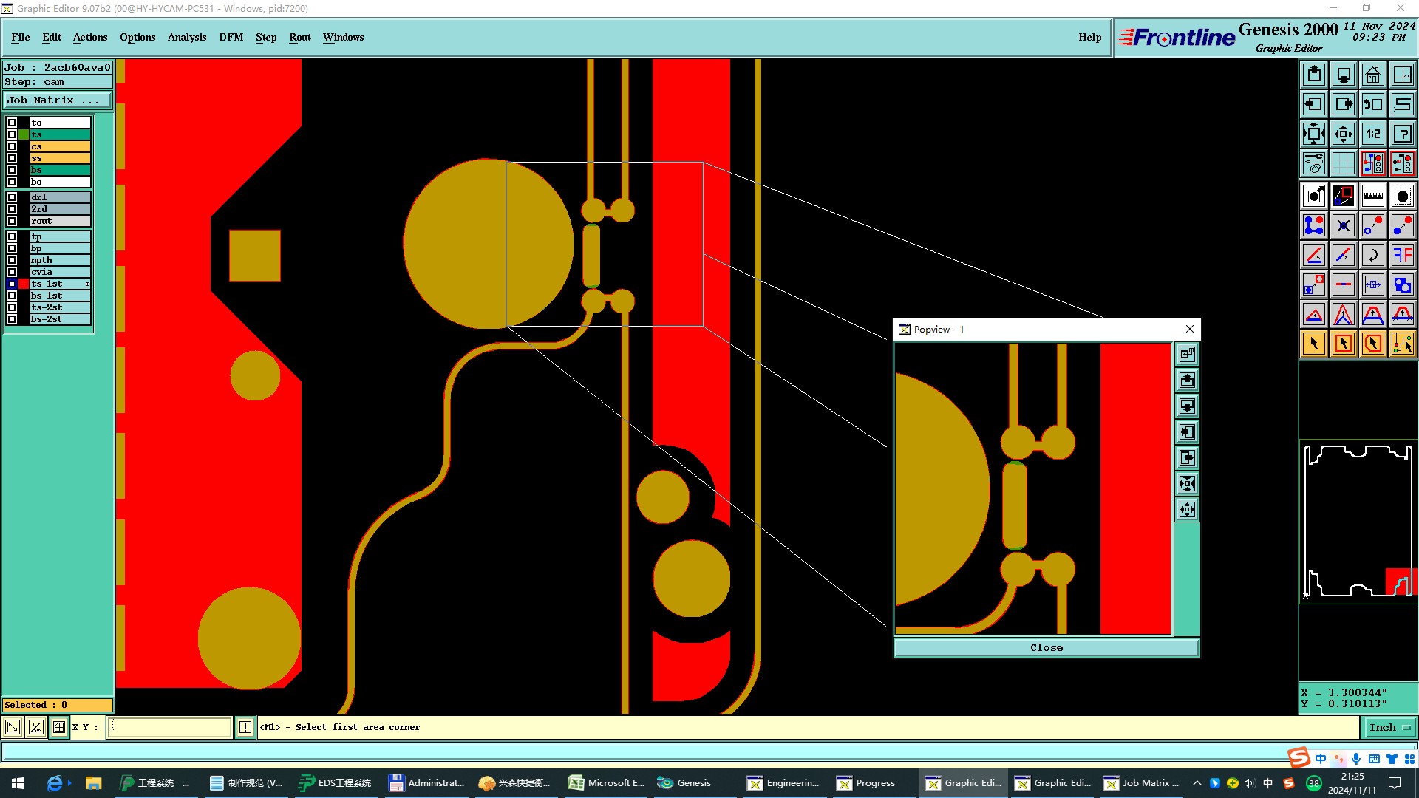This screenshot has width=1419, height=798.
Task: Open the Analysis menu
Action: click(x=186, y=37)
